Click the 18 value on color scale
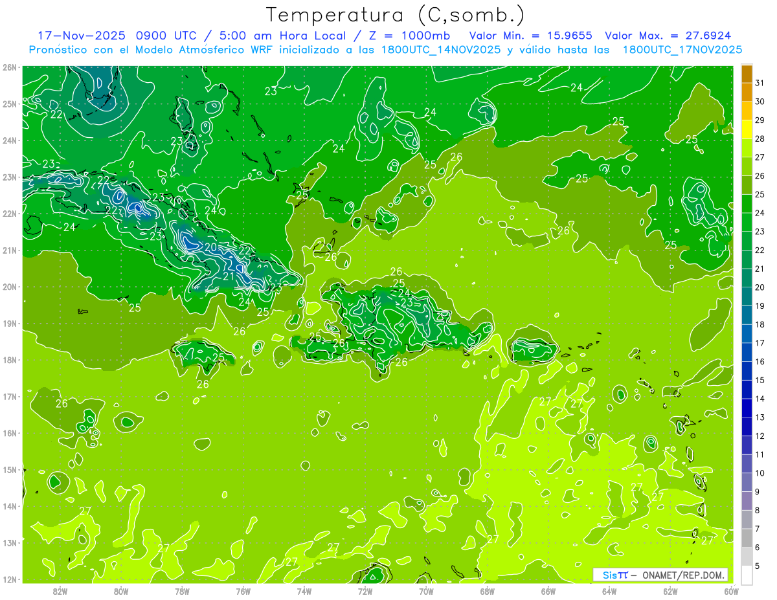Viewport: 777px width, 600px height. (760, 324)
